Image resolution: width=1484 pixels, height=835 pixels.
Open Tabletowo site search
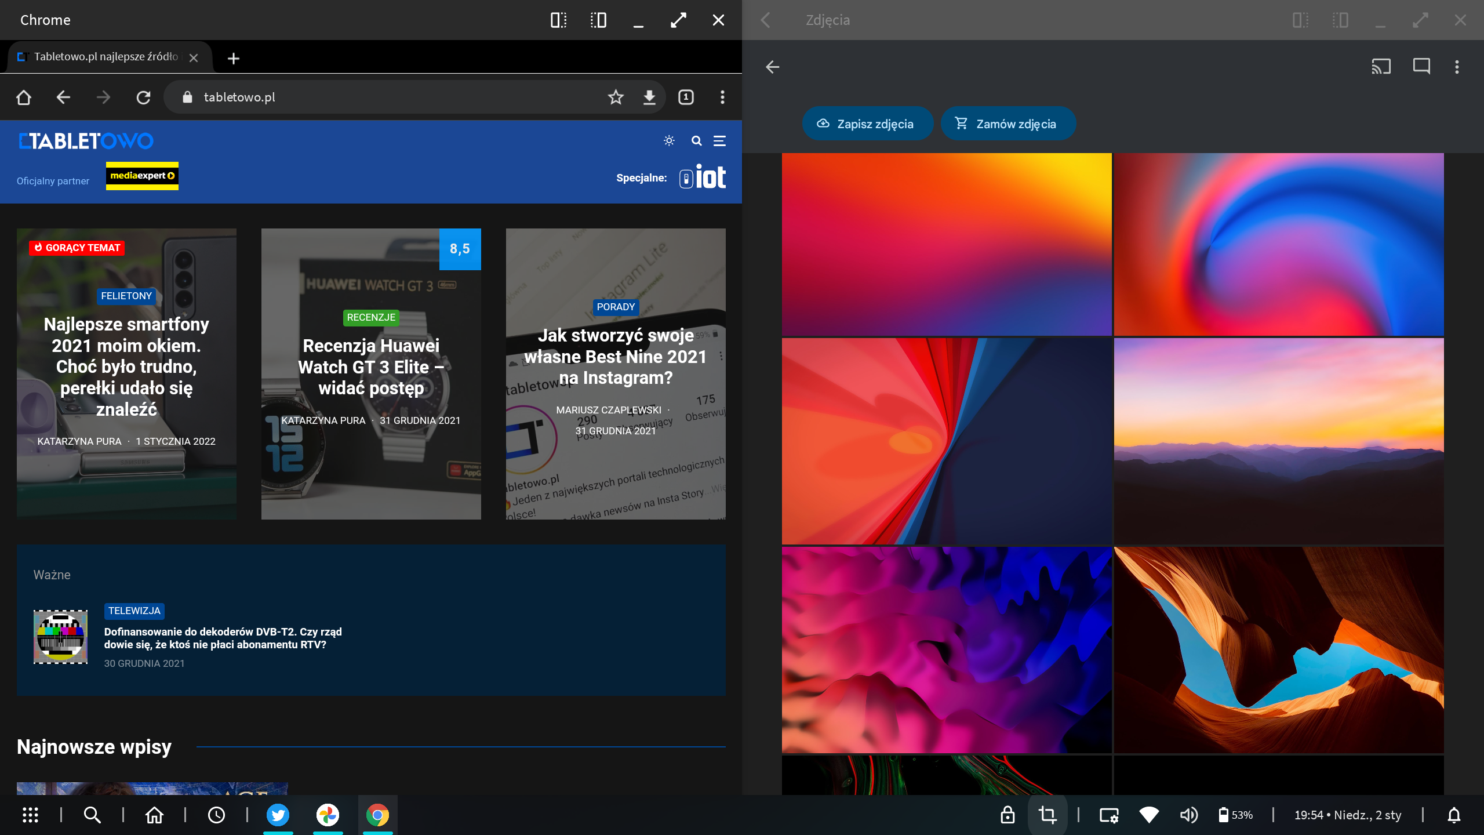tap(697, 141)
